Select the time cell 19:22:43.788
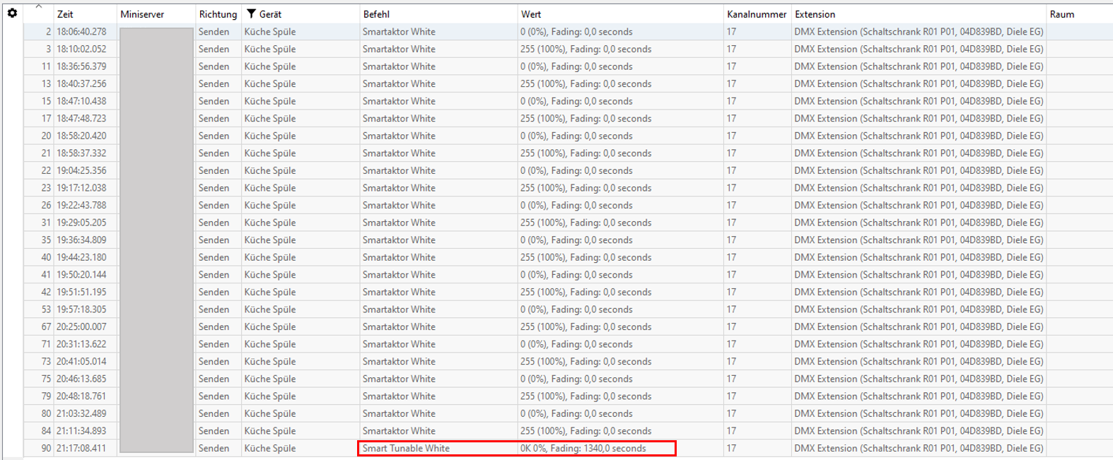1113x460 pixels. (x=81, y=205)
